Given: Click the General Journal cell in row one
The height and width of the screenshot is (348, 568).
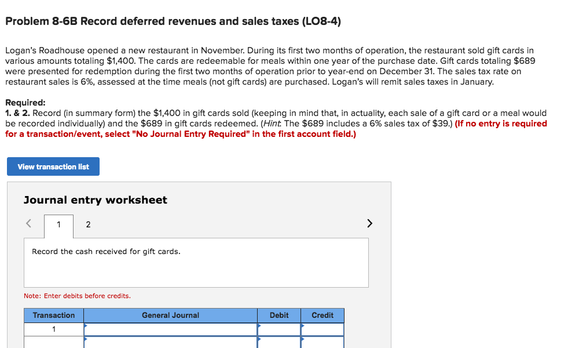Looking at the screenshot, I should click(x=171, y=329).
